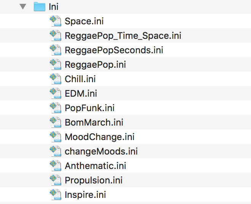The image size is (251, 204).
Task: Collapse the Ini folder disclosure triangle
Action: [23, 6]
